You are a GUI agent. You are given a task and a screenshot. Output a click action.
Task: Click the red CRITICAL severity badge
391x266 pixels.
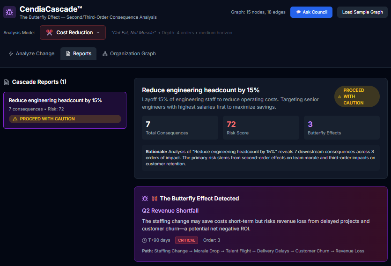pos(186,240)
